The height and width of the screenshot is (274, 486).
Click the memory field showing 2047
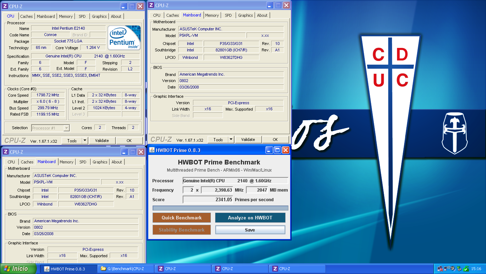tap(257, 190)
